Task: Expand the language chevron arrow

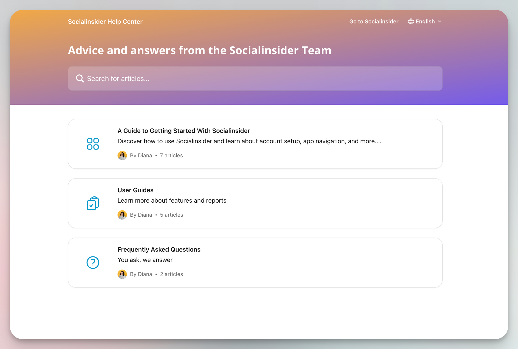Action: (x=440, y=22)
